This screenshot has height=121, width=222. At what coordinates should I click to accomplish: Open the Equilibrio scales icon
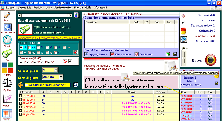(7, 83)
